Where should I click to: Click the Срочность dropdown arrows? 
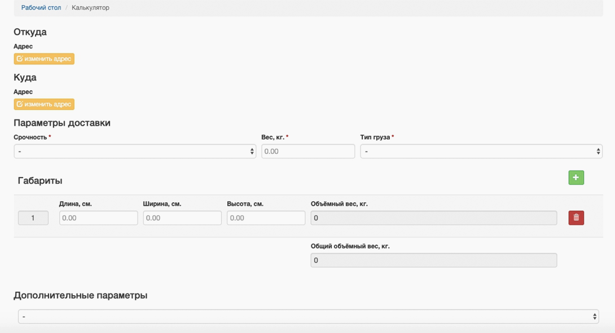point(252,151)
